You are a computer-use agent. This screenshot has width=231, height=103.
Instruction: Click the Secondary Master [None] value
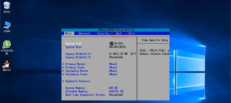point(113,71)
